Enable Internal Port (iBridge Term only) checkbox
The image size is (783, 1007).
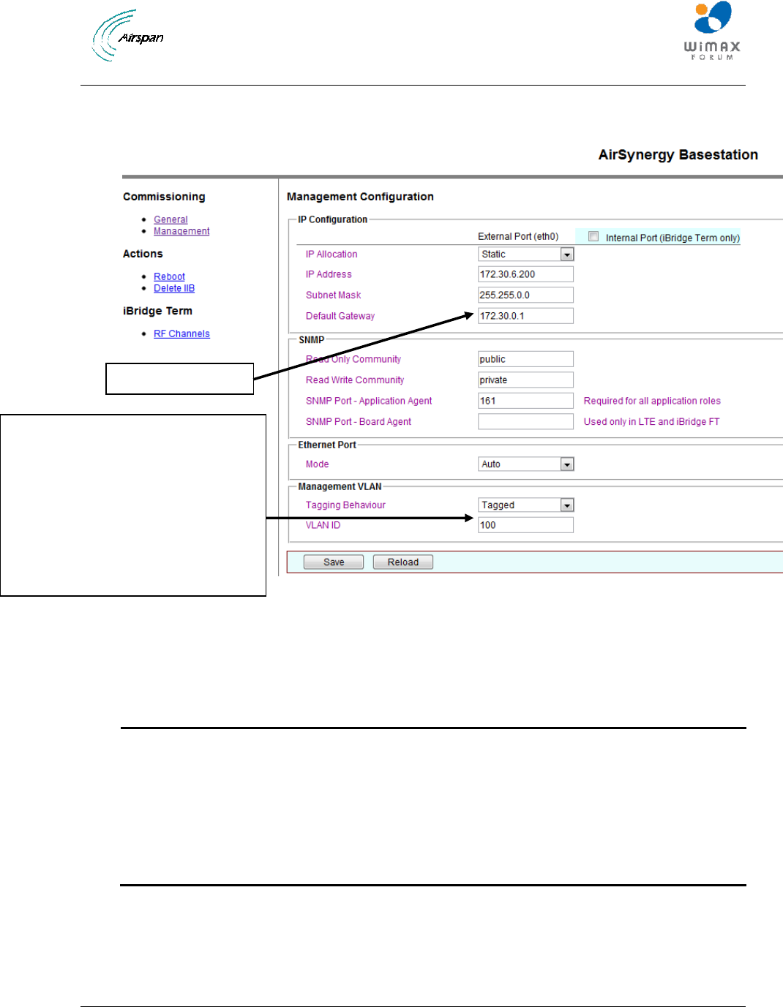tap(593, 236)
